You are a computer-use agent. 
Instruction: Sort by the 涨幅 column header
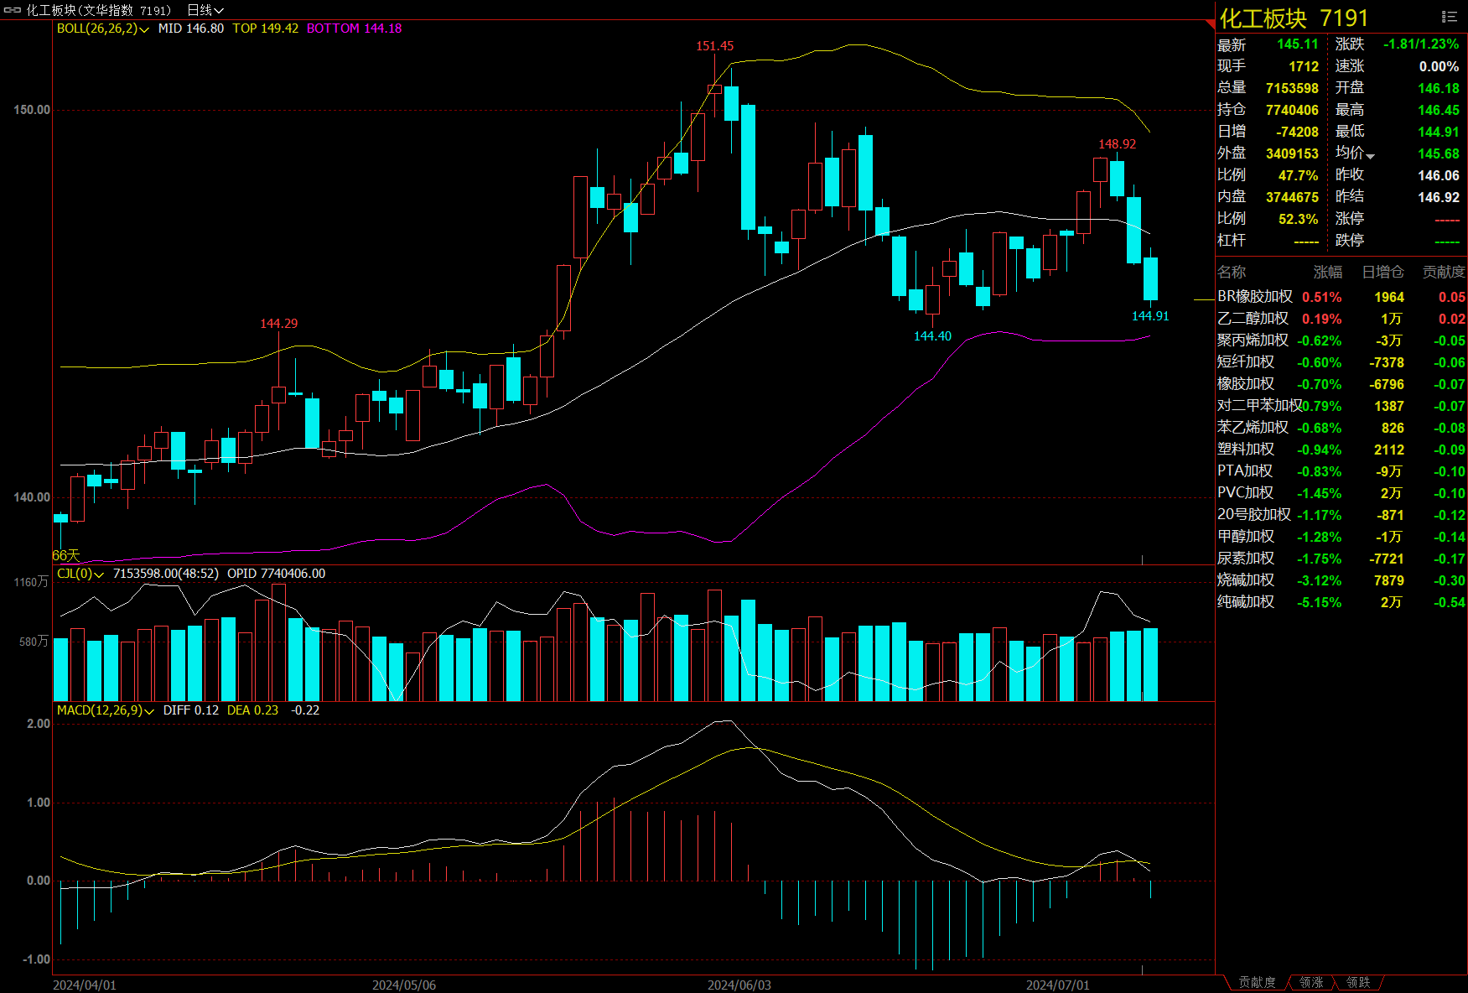pyautogui.click(x=1328, y=272)
